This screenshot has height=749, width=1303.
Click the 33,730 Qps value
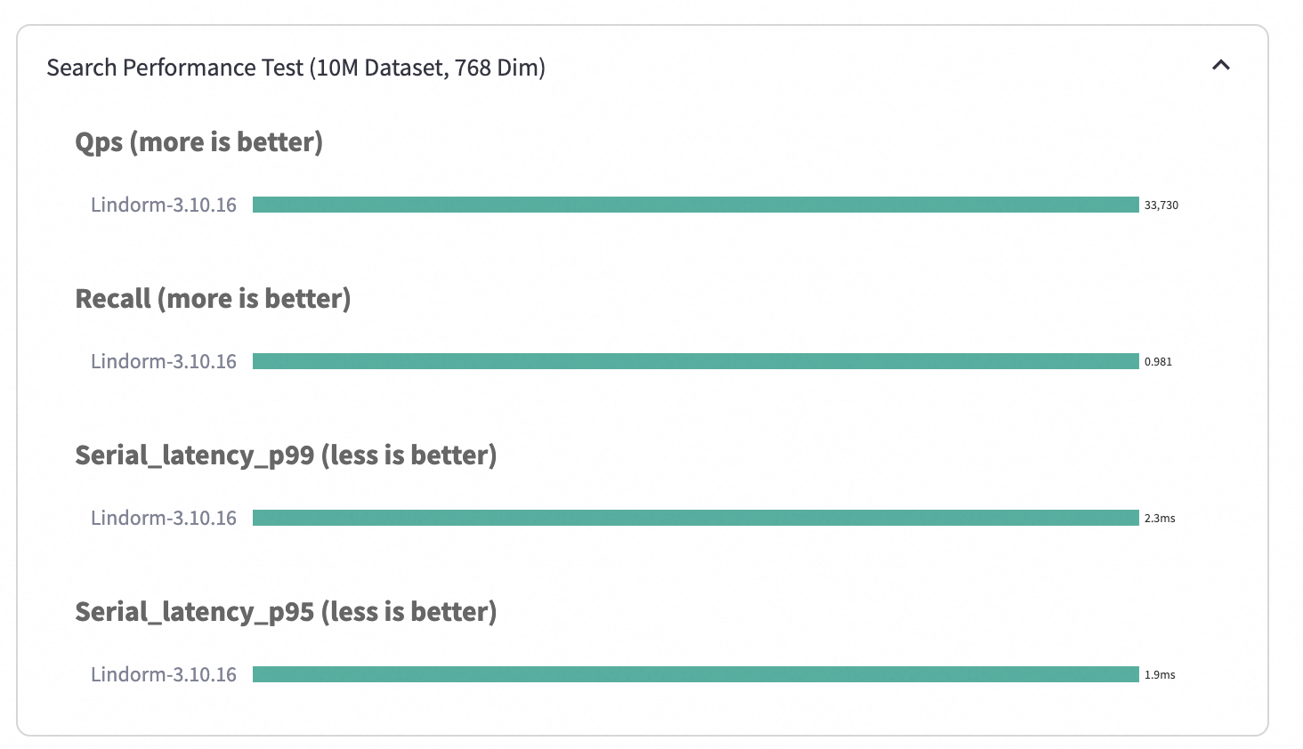click(1161, 205)
